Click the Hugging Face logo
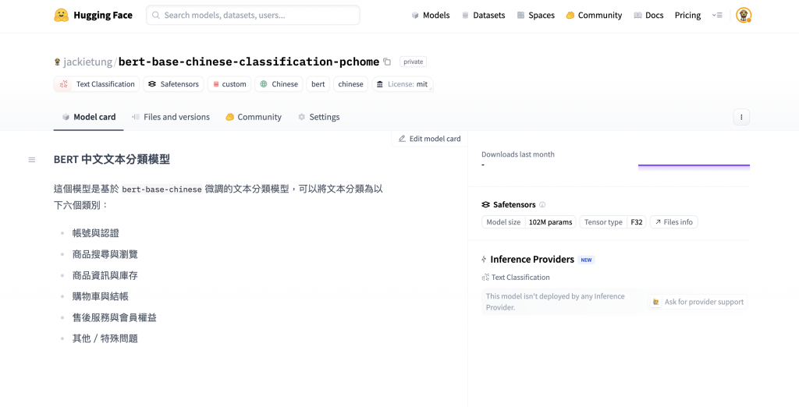 pos(94,16)
